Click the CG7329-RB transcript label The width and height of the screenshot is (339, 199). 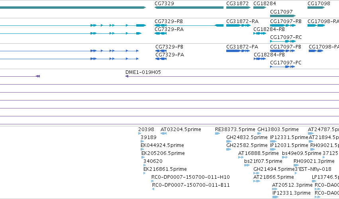169,21
